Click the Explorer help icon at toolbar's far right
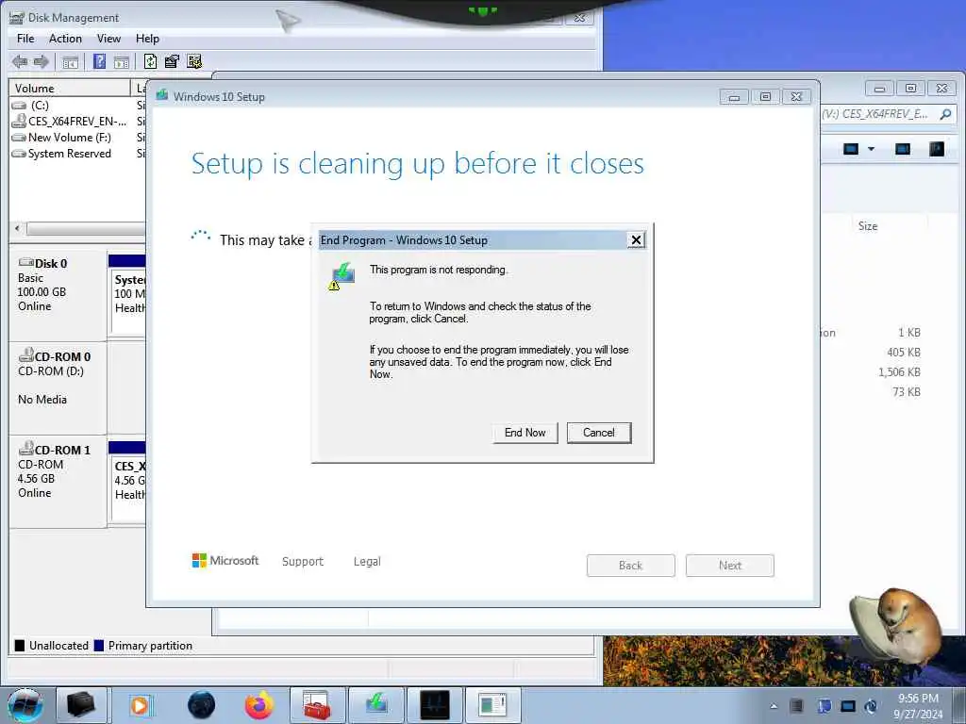 pyautogui.click(x=937, y=149)
